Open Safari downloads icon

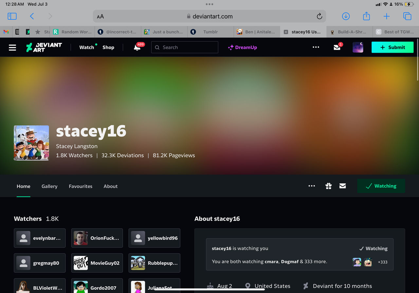346,16
